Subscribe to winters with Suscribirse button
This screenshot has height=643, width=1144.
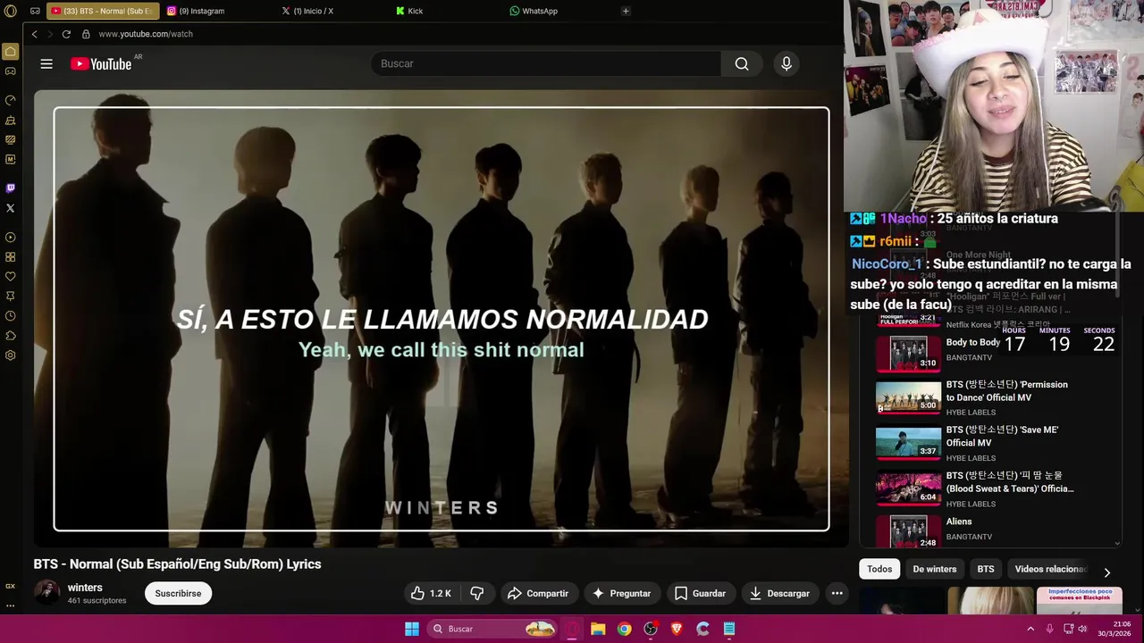178,593
